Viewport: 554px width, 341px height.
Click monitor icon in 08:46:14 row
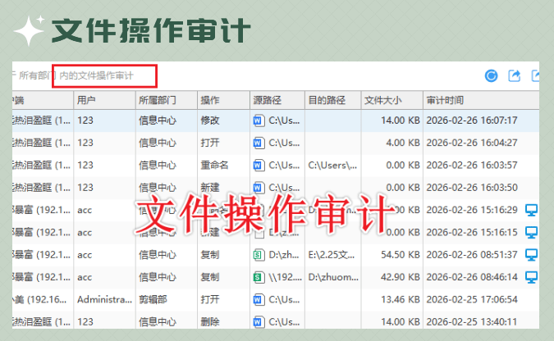[x=531, y=277]
